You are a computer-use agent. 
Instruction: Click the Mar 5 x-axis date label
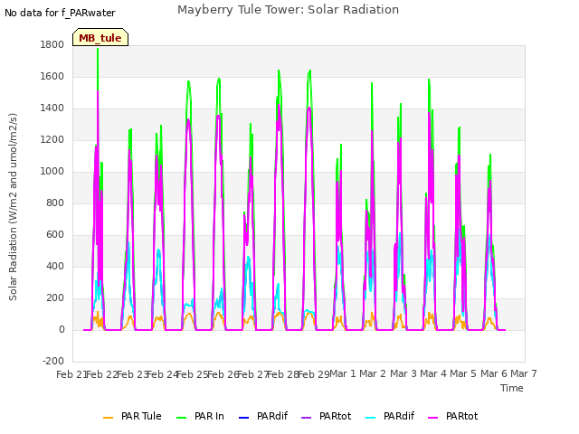pyautogui.click(x=463, y=373)
